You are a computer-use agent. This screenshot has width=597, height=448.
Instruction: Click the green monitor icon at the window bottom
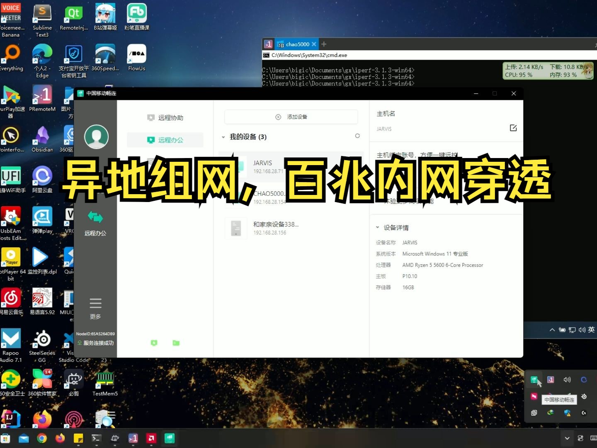(154, 343)
